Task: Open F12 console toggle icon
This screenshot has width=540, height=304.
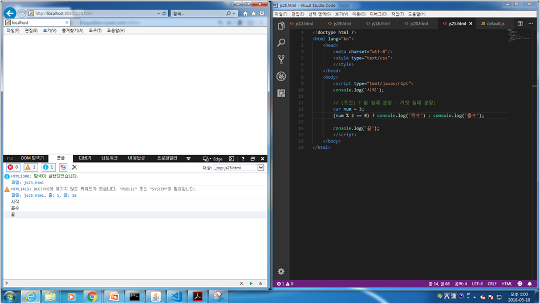Action: [232, 159]
